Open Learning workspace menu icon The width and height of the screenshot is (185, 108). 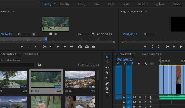[55, 4]
